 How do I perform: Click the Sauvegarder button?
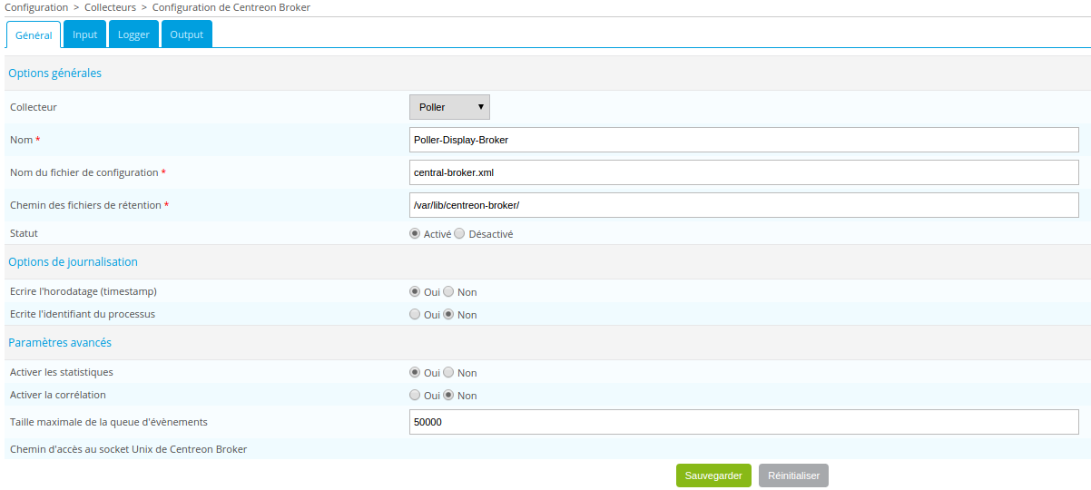[713, 475]
